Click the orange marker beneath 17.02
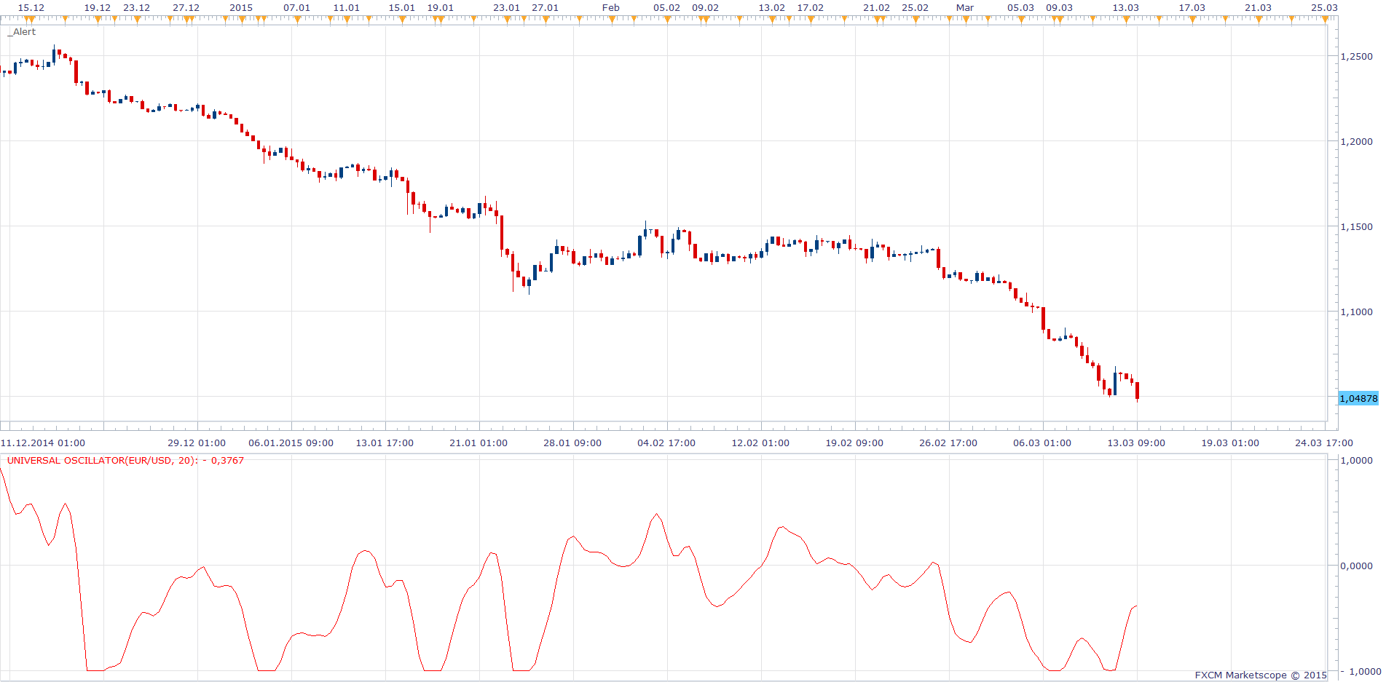 point(811,19)
